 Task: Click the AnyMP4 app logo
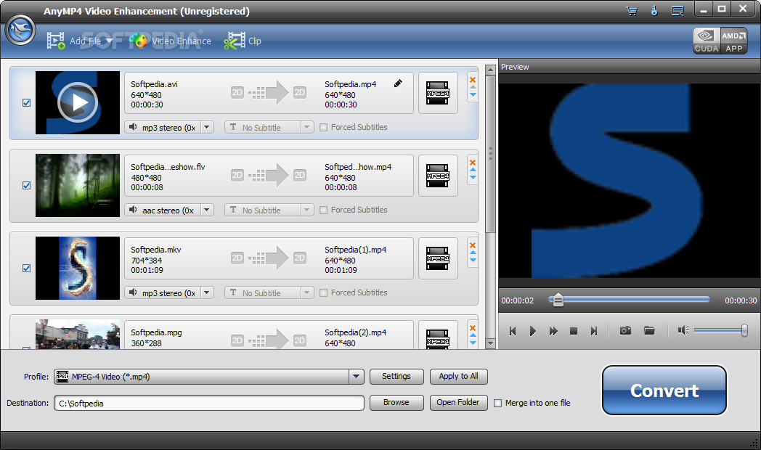[x=20, y=30]
